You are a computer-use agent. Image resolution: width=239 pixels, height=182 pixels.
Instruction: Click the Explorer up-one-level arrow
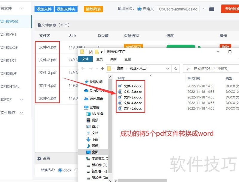pos(102,69)
